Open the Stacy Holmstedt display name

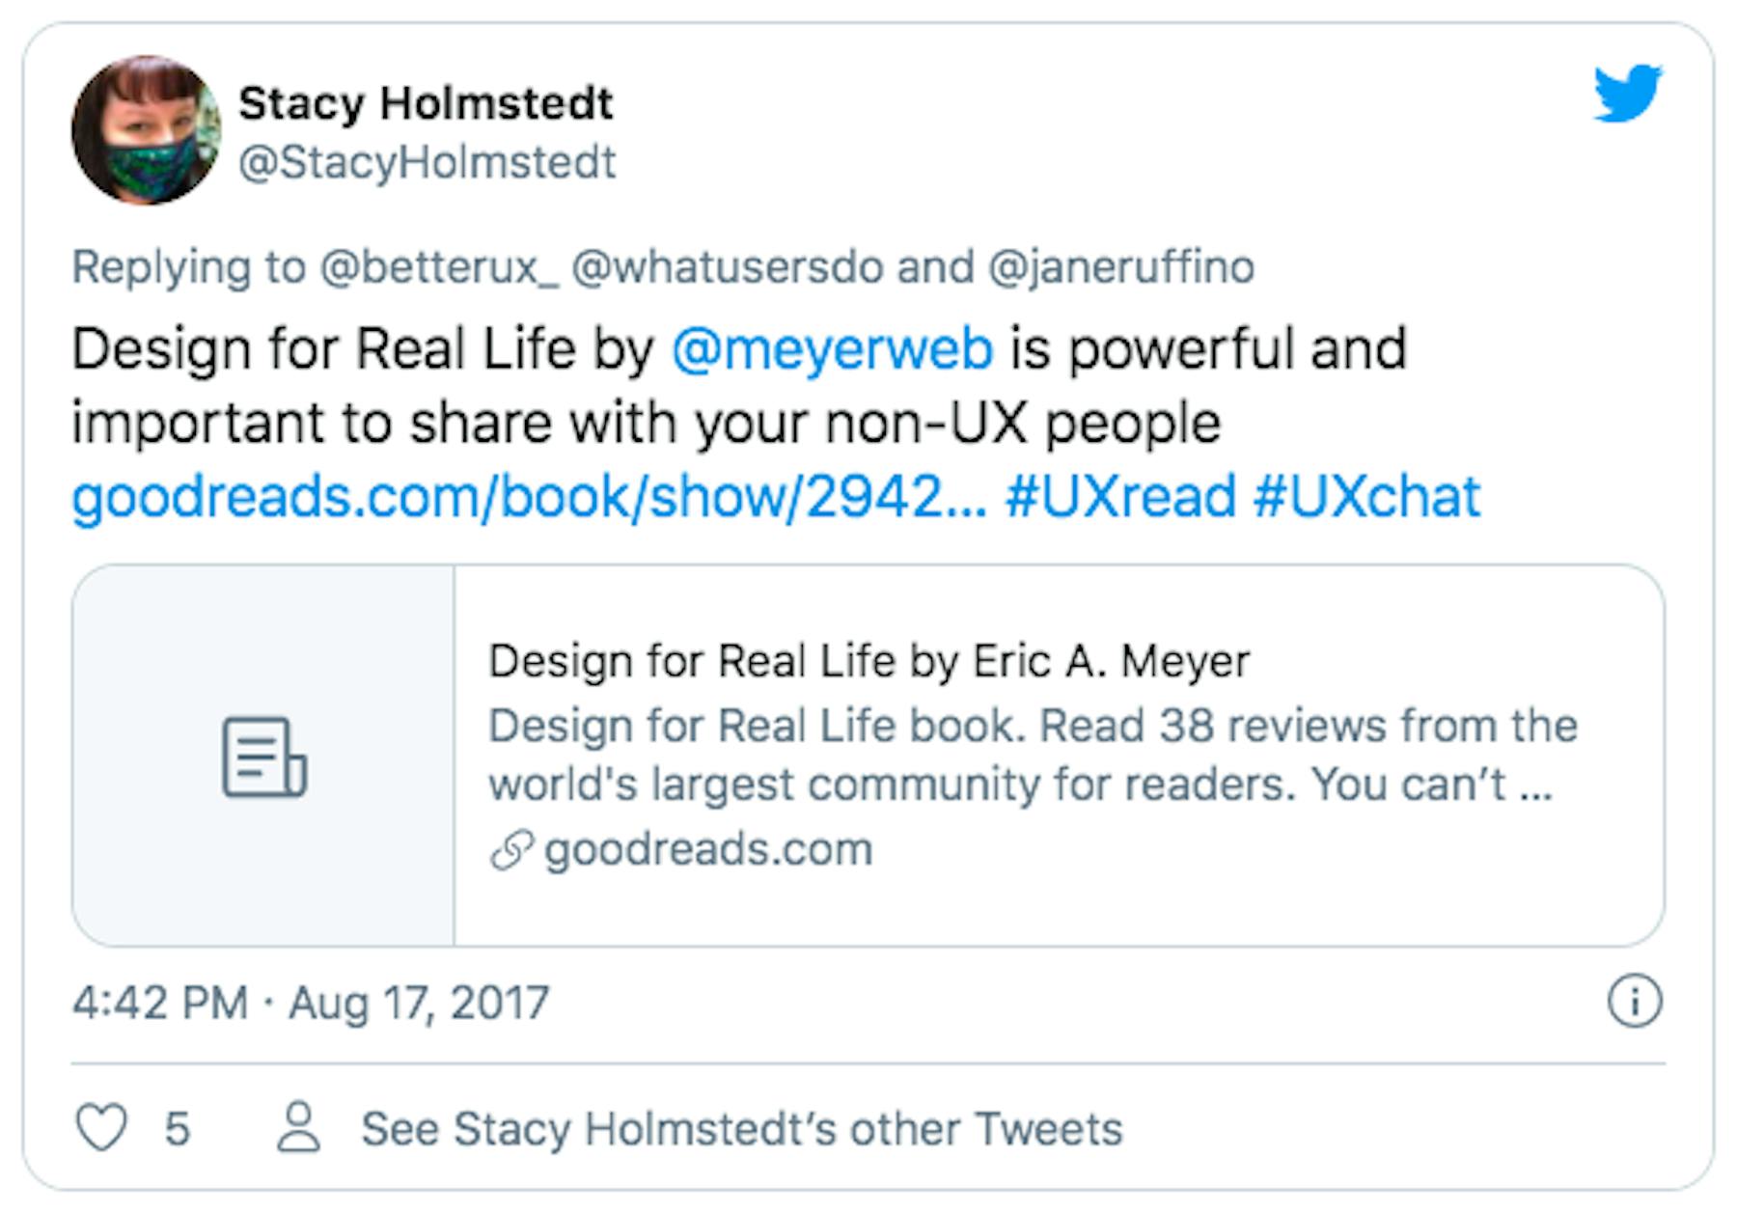(426, 103)
